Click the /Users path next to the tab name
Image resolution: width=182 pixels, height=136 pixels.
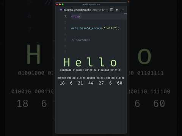click(x=97, y=10)
